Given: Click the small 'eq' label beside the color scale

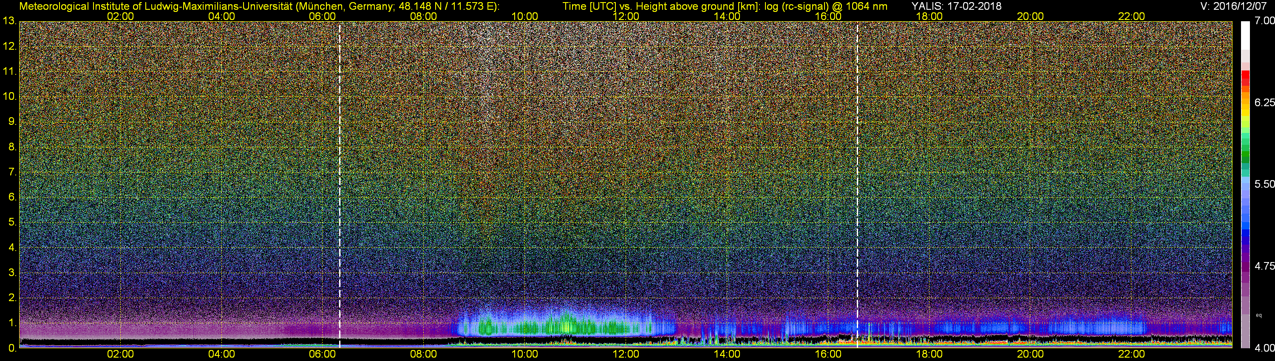Looking at the screenshot, I should pos(1259,315).
